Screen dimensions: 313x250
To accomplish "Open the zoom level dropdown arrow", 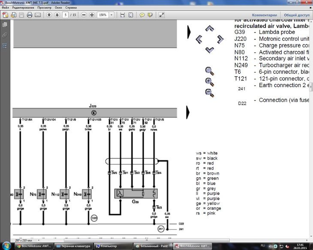I will pos(111,15).
